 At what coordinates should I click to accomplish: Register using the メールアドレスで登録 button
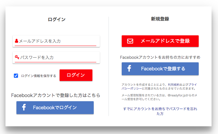(160, 41)
